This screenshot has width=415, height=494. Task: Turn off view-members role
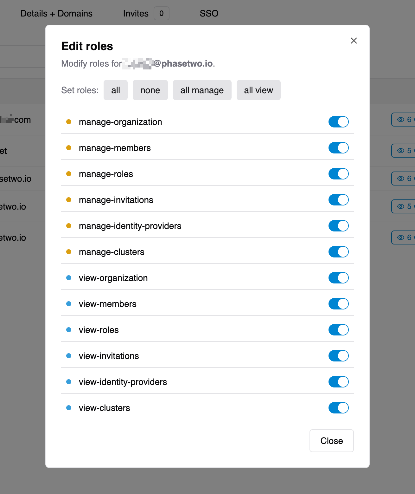[x=338, y=304]
